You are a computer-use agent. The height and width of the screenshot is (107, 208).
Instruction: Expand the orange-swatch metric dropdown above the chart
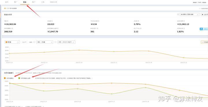tap(12, 42)
